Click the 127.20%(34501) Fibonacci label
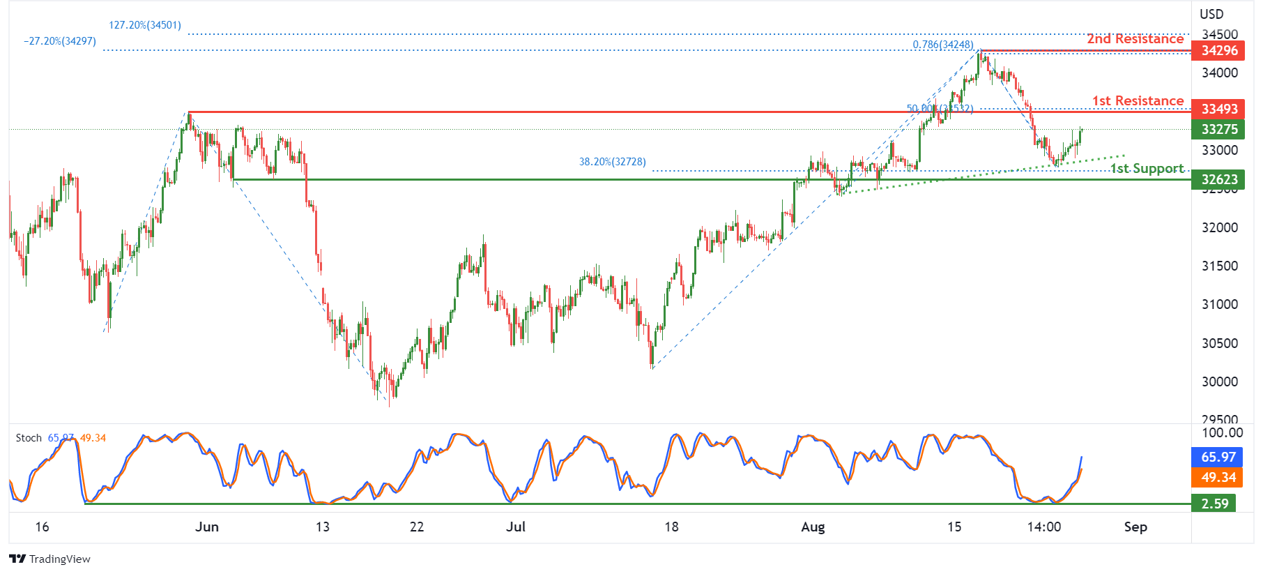 coord(145,25)
